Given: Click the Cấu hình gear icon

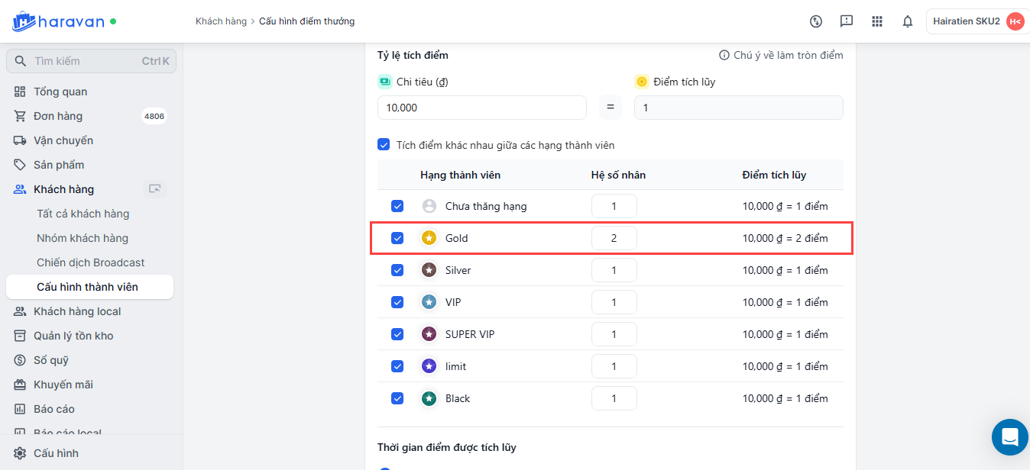Looking at the screenshot, I should (20, 453).
